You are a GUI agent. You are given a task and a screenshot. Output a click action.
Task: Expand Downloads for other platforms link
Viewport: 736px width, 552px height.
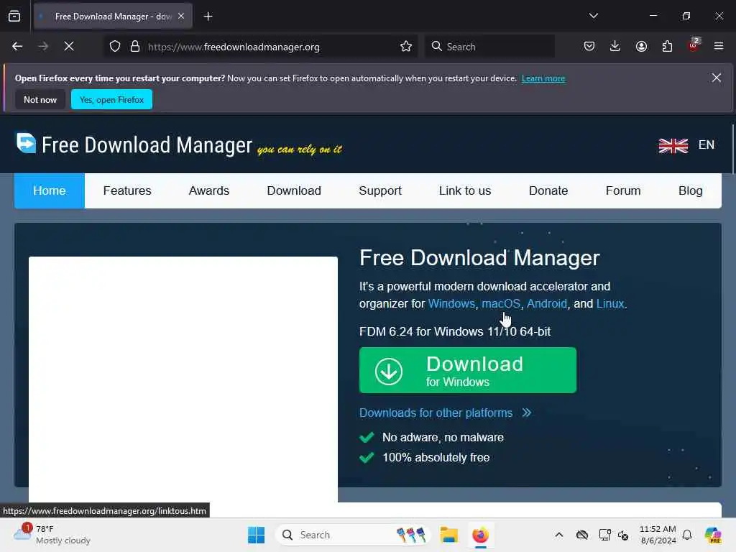point(445,413)
